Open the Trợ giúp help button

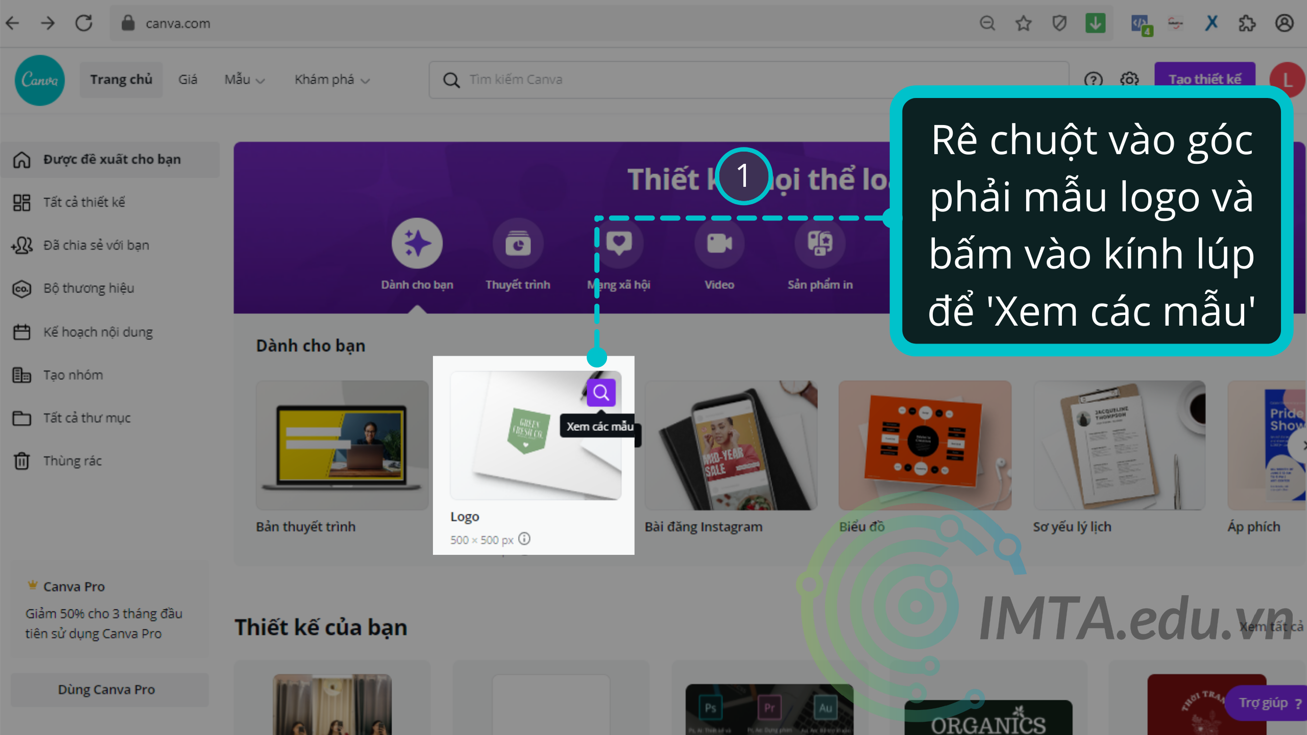click(x=1266, y=703)
